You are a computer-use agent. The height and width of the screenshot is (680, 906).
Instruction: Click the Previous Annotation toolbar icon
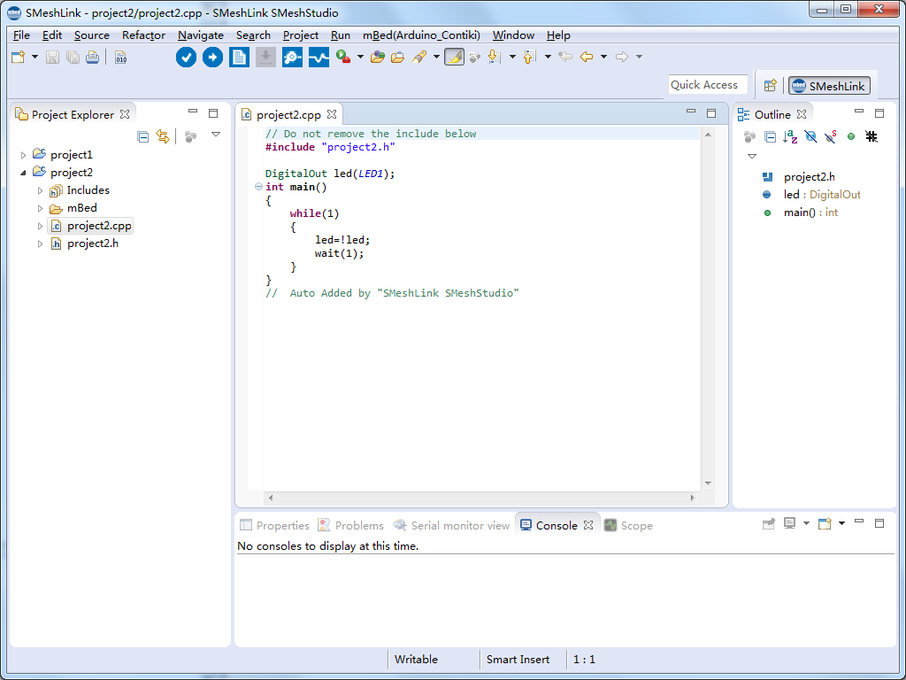(529, 57)
